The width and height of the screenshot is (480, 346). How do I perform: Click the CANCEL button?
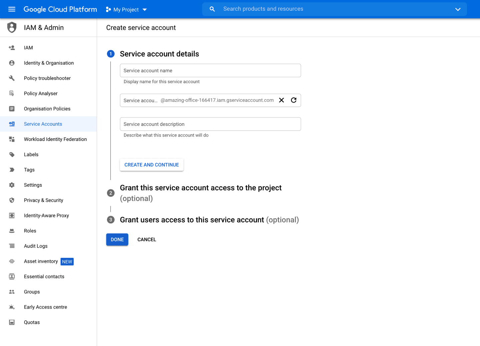147,239
